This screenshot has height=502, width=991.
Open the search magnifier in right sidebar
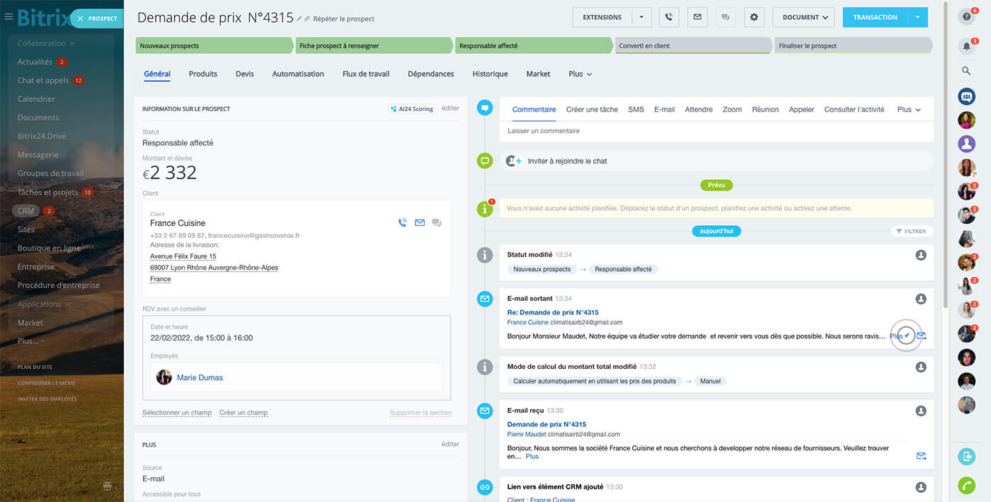pyautogui.click(x=966, y=71)
